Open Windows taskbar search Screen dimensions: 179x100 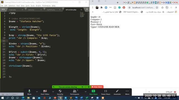[x=8, y=98]
